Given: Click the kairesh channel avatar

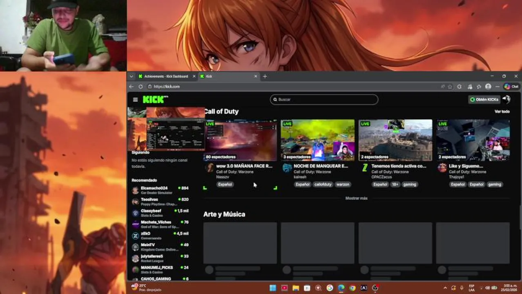Looking at the screenshot, I should 287,168.
